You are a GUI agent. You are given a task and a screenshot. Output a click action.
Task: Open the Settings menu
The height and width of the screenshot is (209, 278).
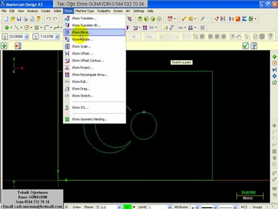139,11
